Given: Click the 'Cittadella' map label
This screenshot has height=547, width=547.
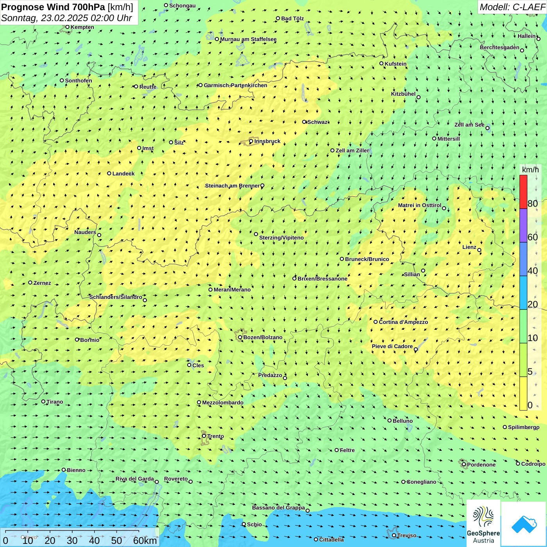Looking at the screenshot, I should (332, 540).
